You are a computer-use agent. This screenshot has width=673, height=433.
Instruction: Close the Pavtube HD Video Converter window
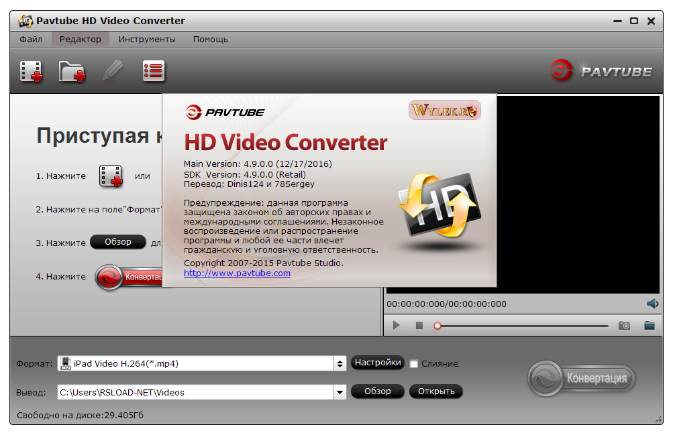(x=651, y=21)
